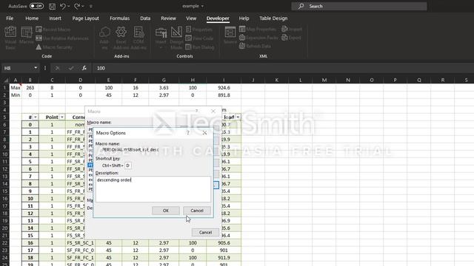Open the File tab
This screenshot has width=474, height=266.
click(x=10, y=18)
